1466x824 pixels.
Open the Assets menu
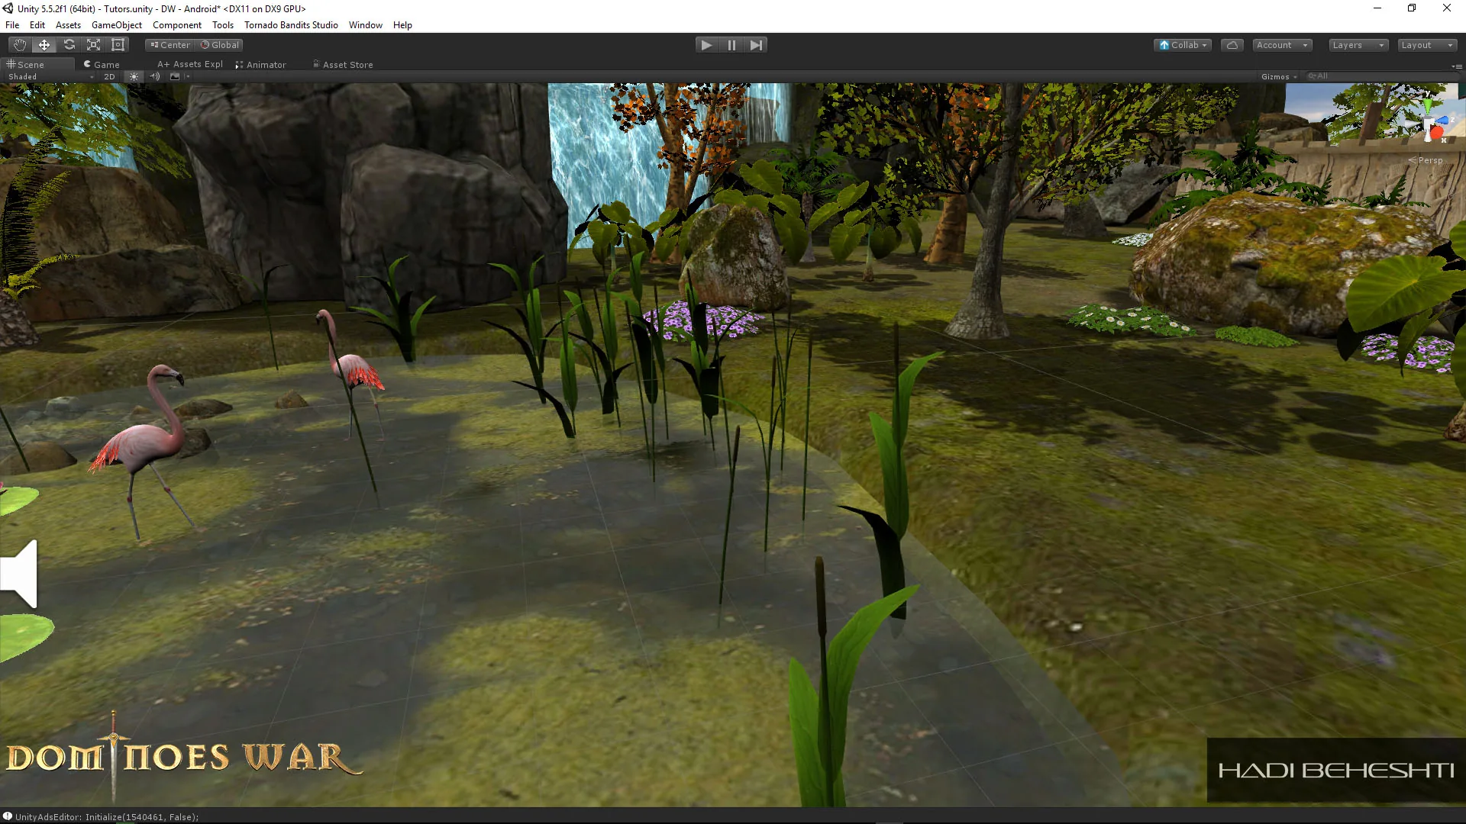pyautogui.click(x=68, y=25)
